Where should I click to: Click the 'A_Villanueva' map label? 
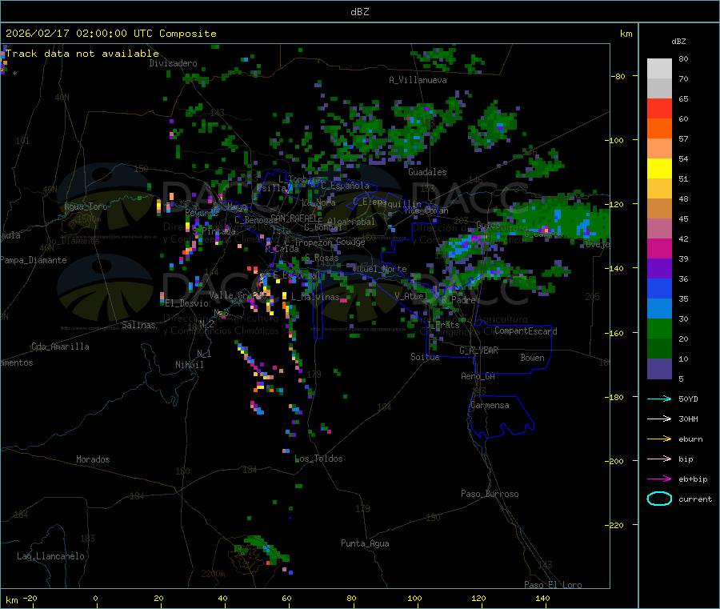(x=418, y=80)
